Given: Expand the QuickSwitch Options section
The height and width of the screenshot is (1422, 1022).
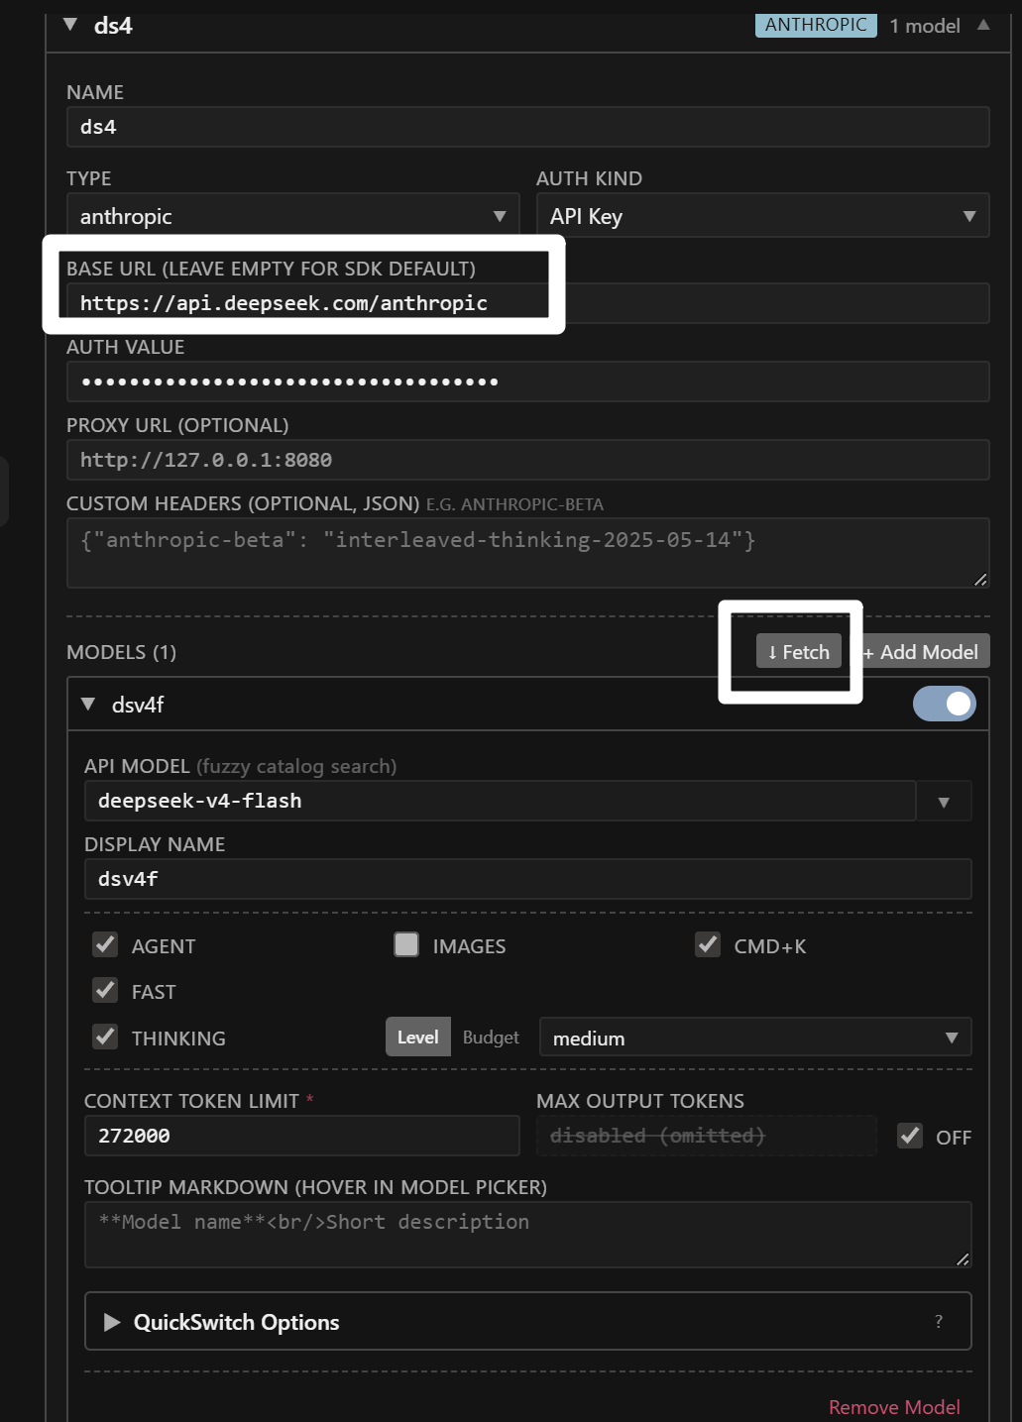Looking at the screenshot, I should pos(527,1321).
